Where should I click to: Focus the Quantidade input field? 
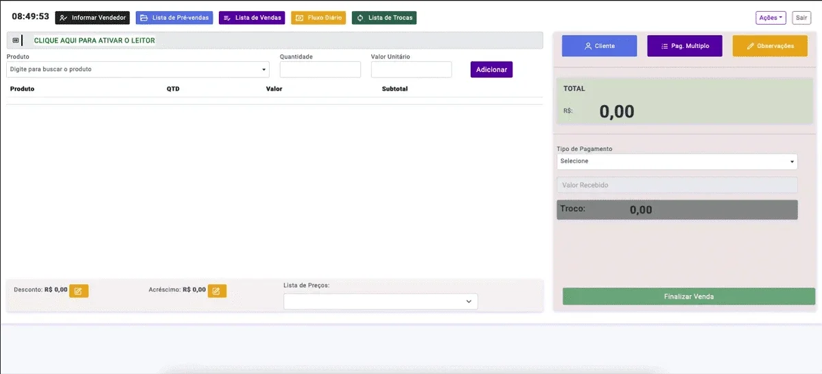tap(320, 69)
